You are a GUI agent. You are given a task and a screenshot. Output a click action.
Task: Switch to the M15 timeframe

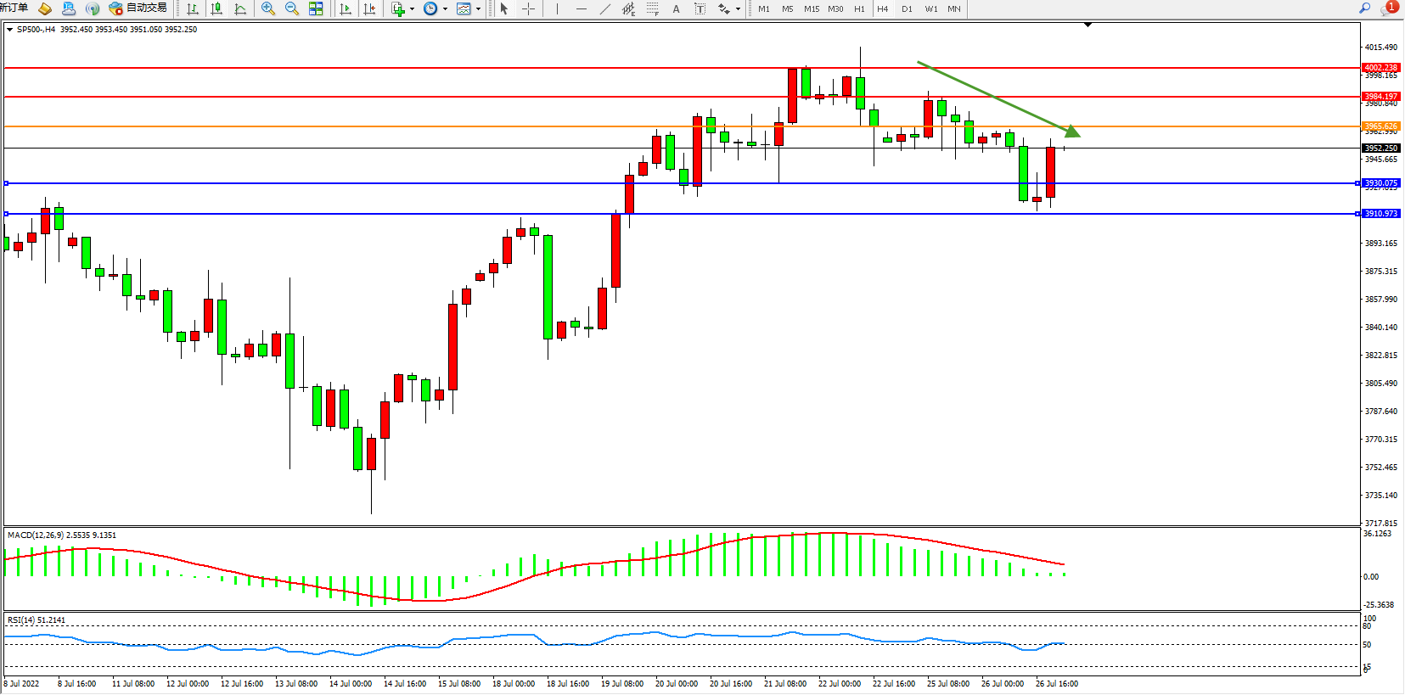812,8
